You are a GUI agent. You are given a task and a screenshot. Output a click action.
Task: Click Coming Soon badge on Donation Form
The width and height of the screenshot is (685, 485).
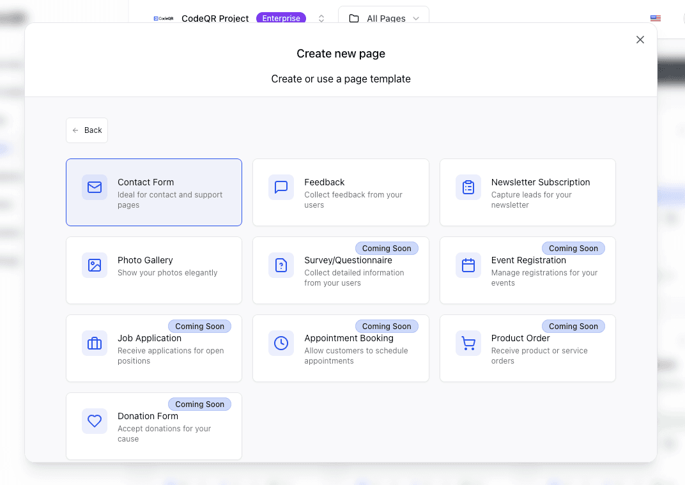coord(199,404)
